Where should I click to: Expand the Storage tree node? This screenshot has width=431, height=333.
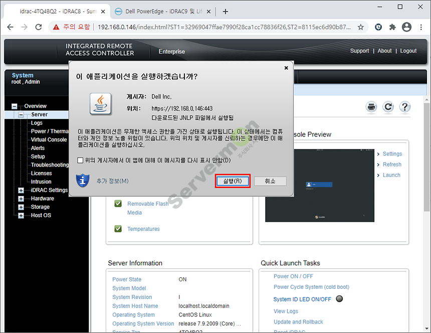click(21, 207)
